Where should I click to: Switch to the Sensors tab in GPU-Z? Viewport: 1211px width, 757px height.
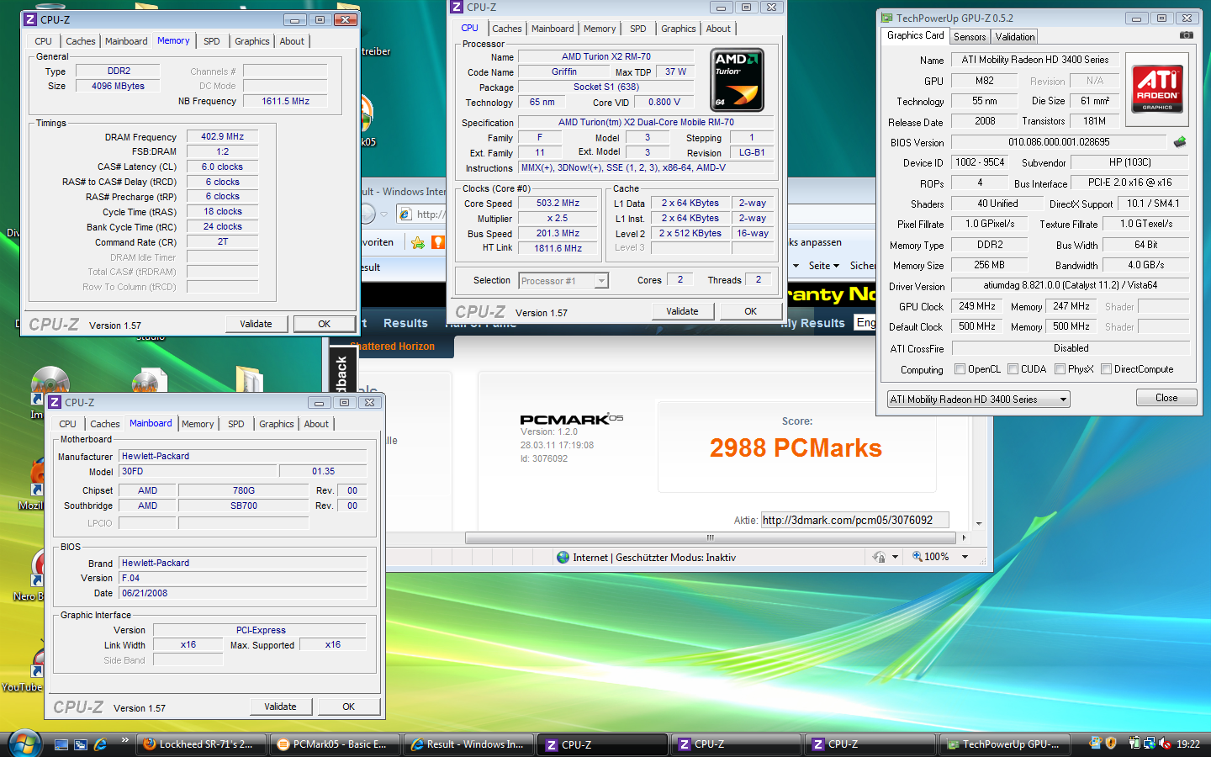[x=970, y=37]
